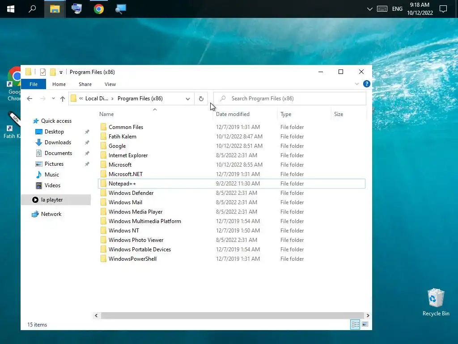Click the Search Program Files (x86) box
This screenshot has width=458, height=344.
(x=290, y=99)
